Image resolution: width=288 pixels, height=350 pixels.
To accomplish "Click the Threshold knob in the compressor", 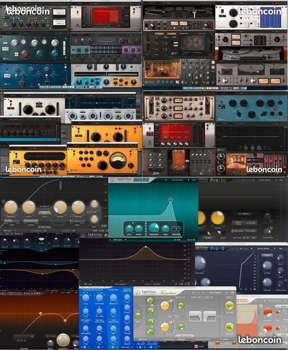I will pos(10,207).
